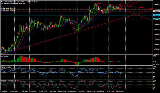Click the 15 May 2016 date label

pyautogui.click(x=72, y=91)
